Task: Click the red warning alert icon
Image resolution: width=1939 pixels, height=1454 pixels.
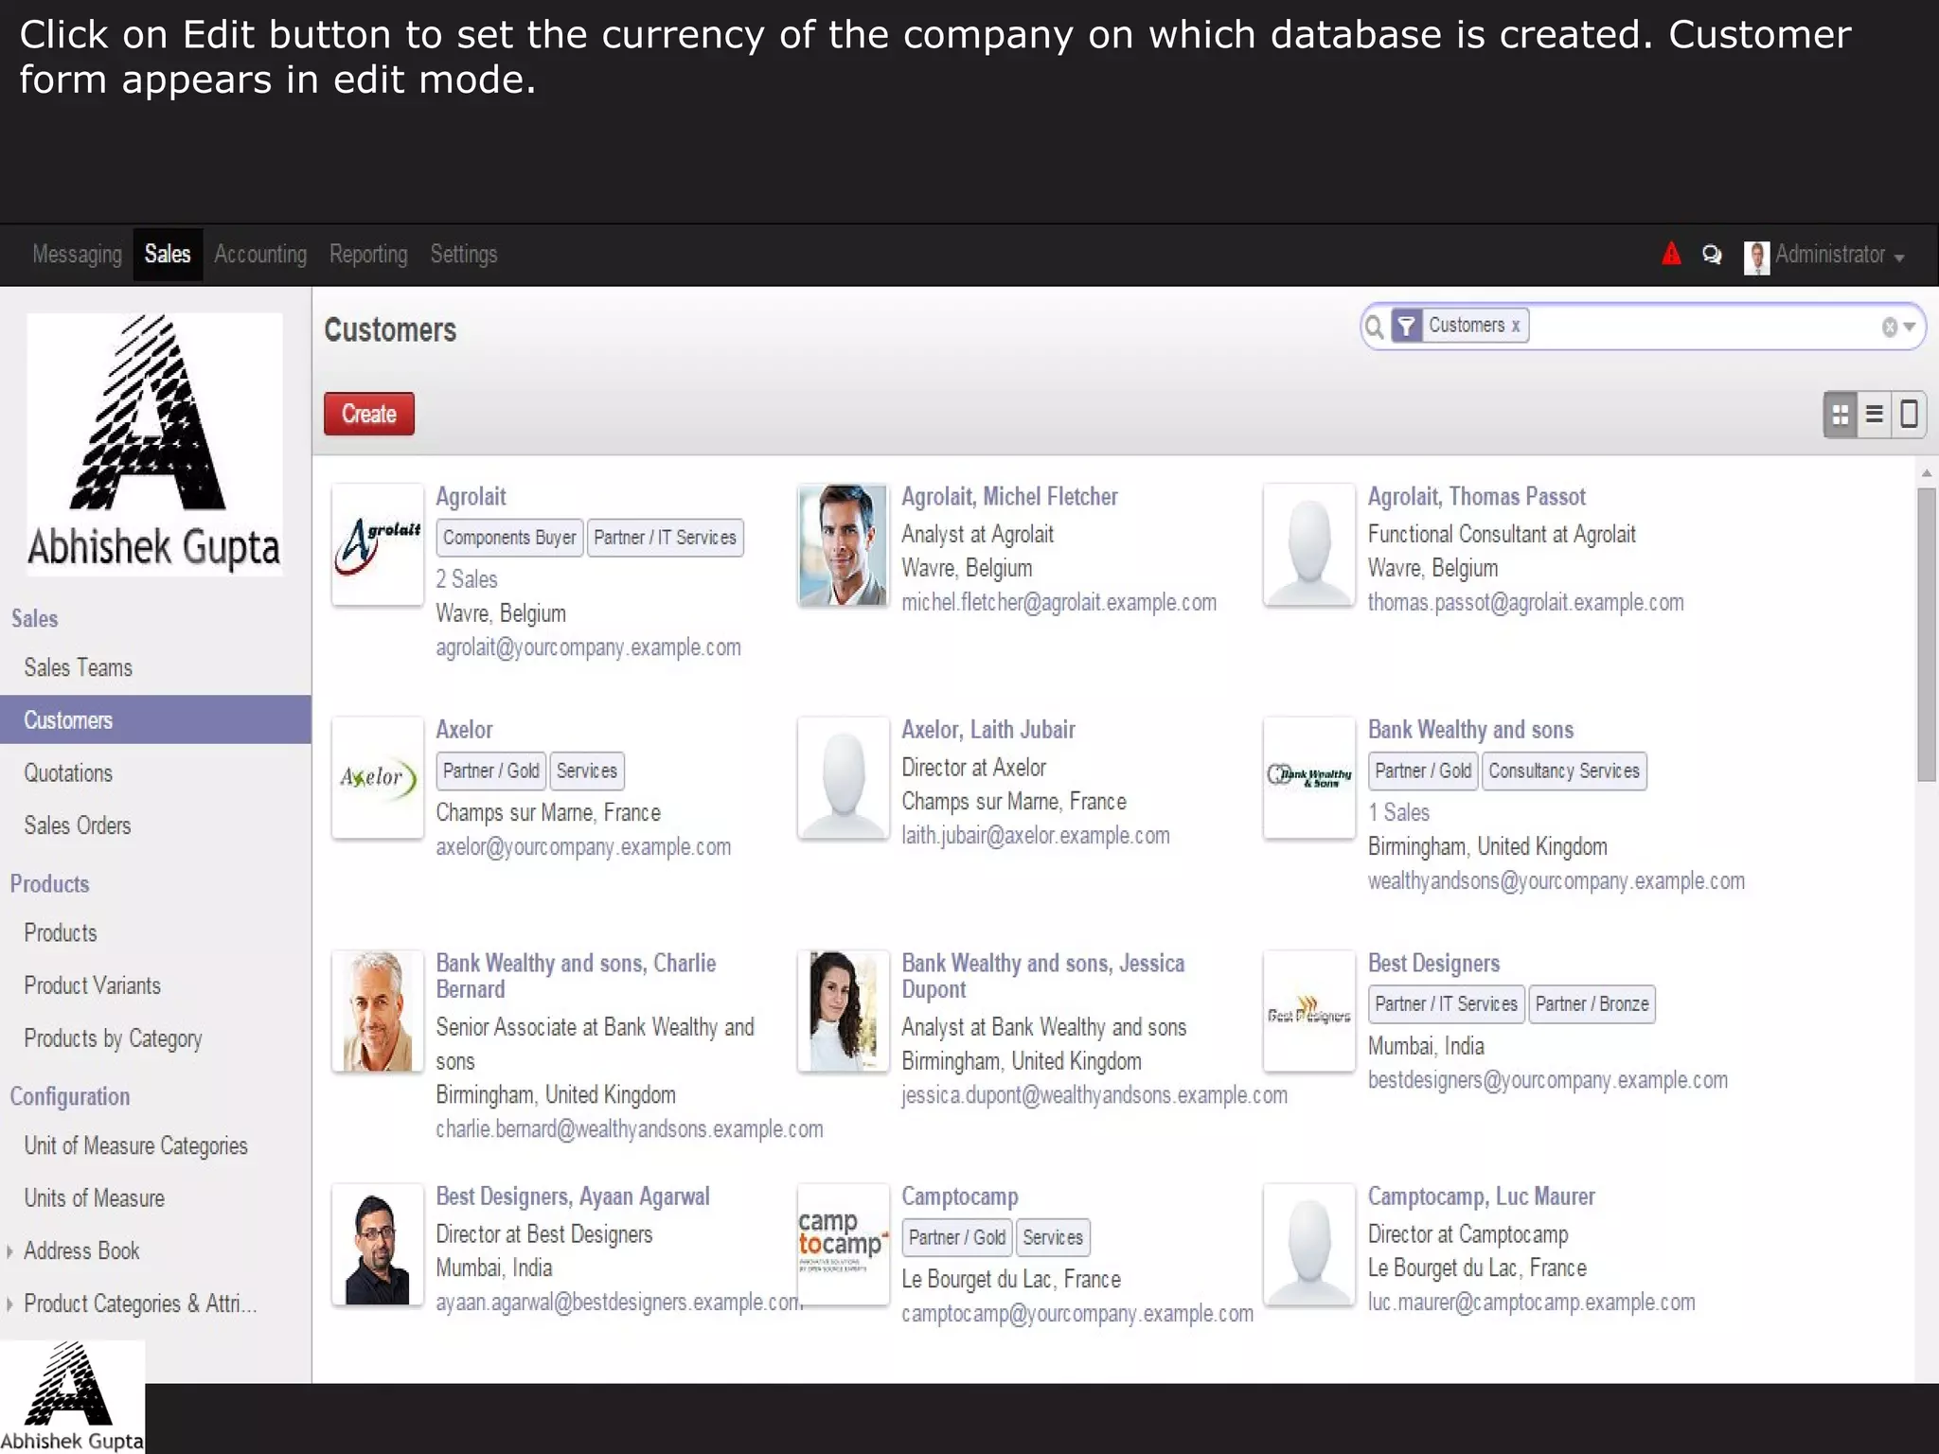Action: pos(1671,254)
